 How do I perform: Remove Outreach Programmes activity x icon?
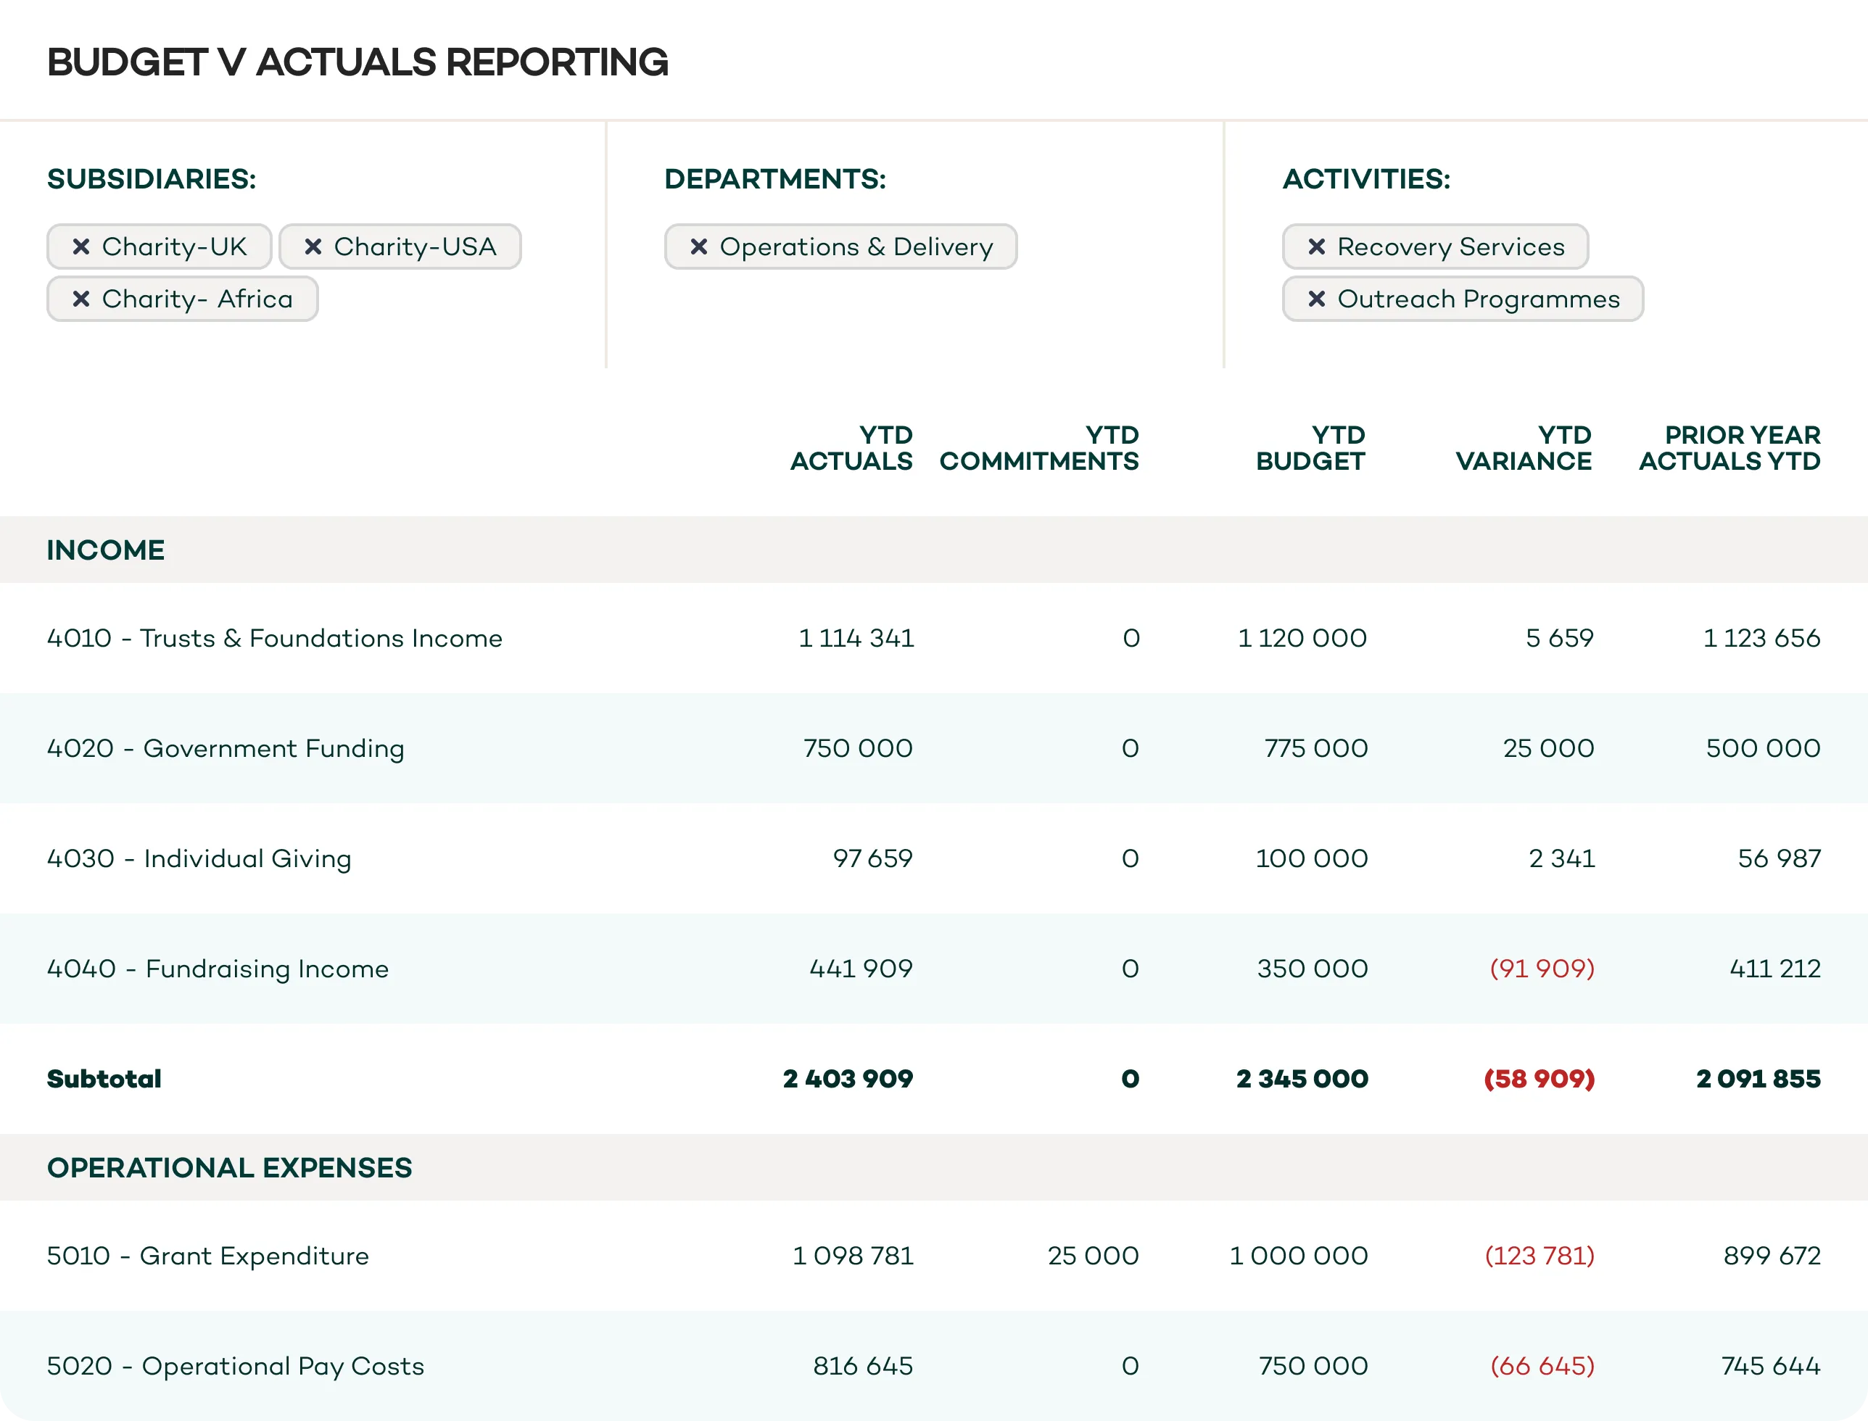coord(1316,299)
